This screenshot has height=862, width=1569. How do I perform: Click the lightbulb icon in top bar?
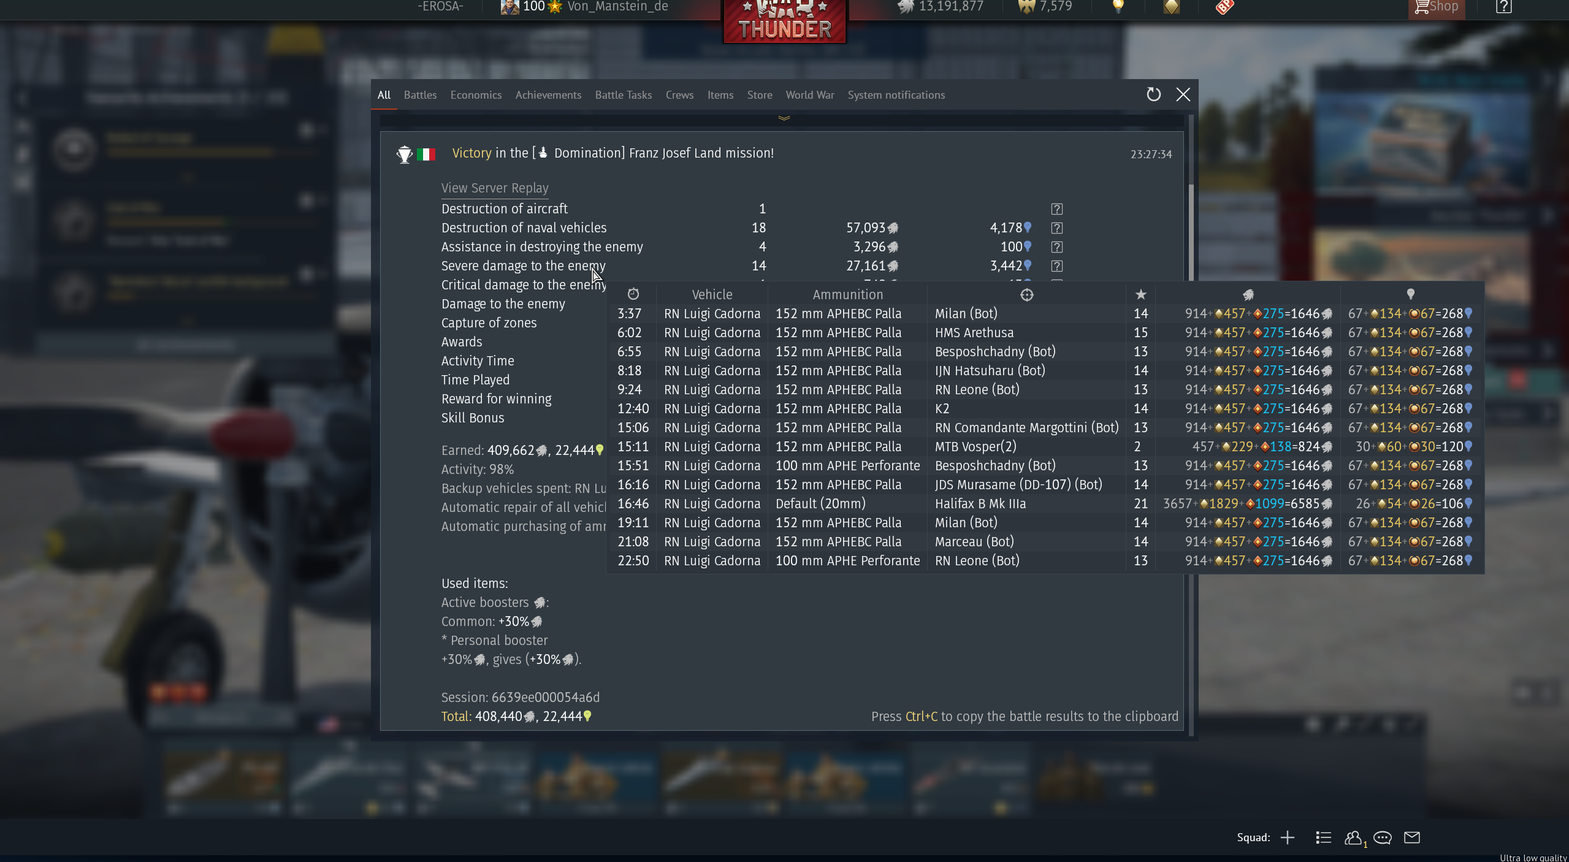tap(1118, 7)
